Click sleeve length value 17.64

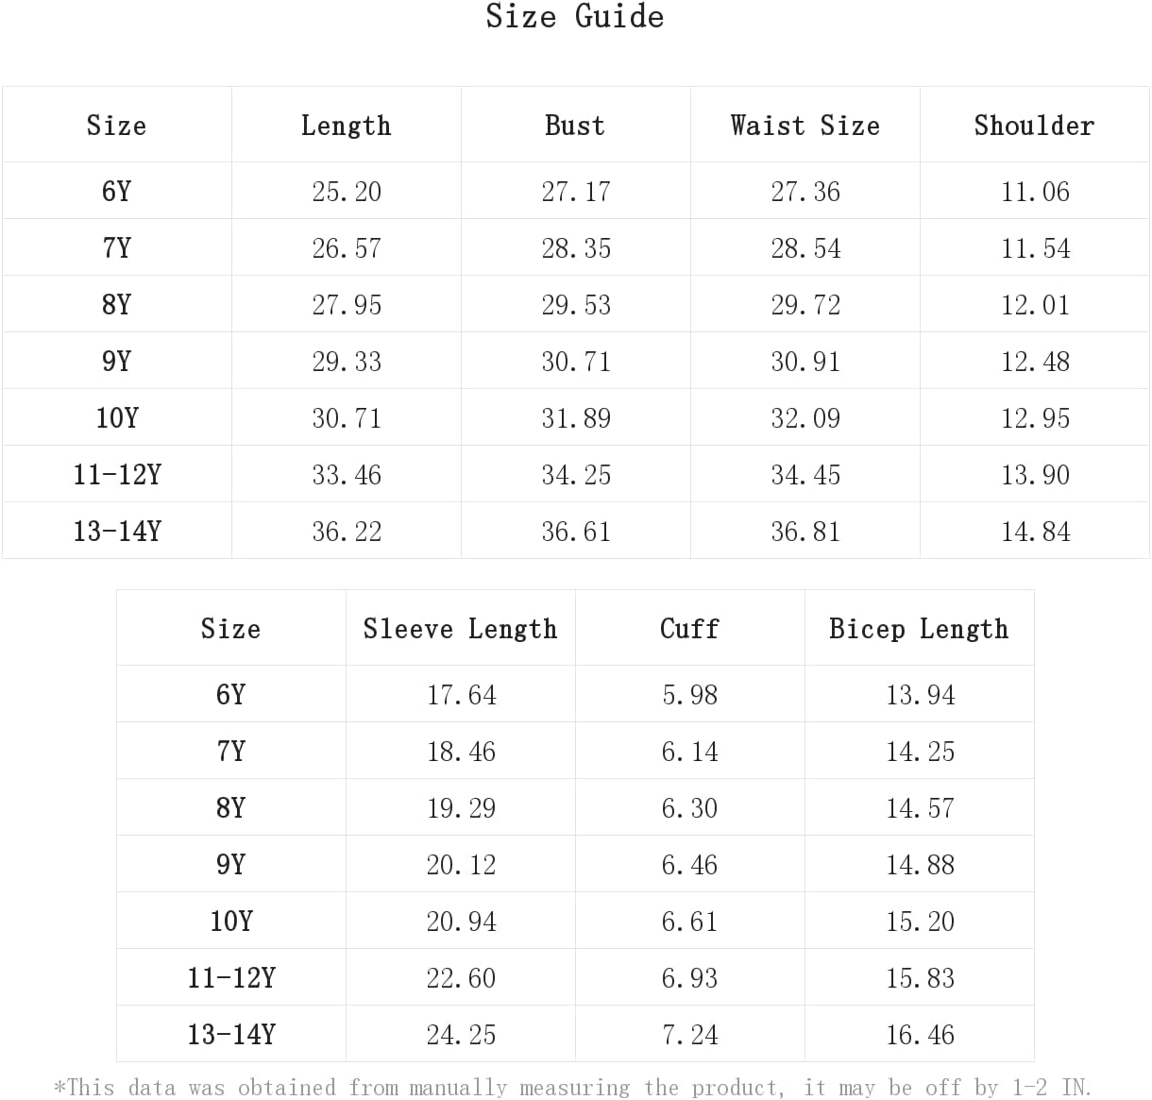tap(461, 695)
